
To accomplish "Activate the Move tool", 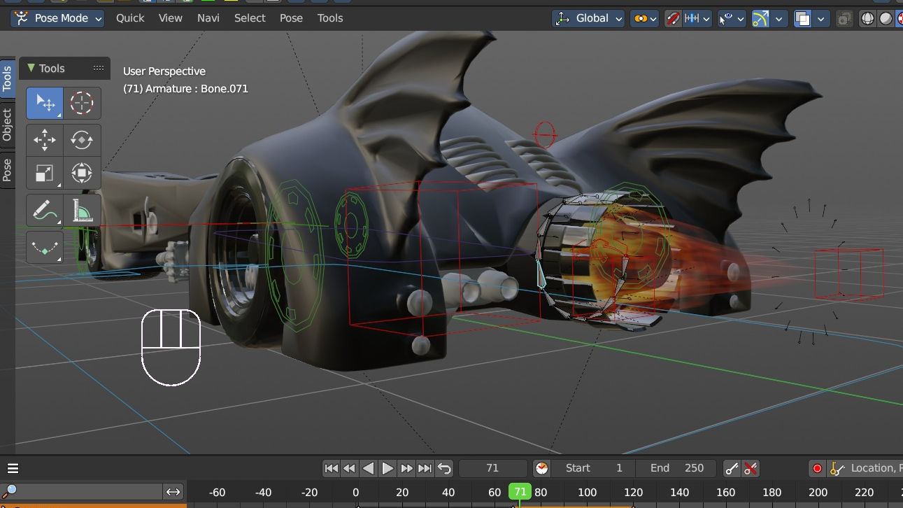I will (45, 139).
